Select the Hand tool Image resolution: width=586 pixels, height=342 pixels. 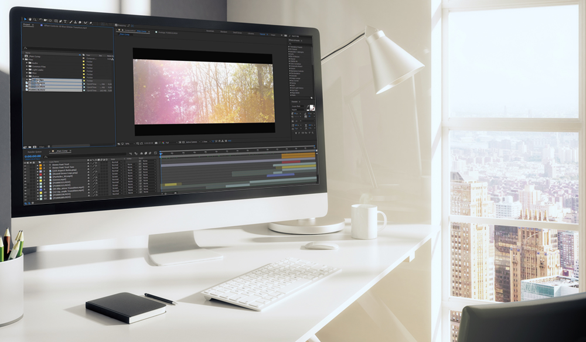coord(30,19)
